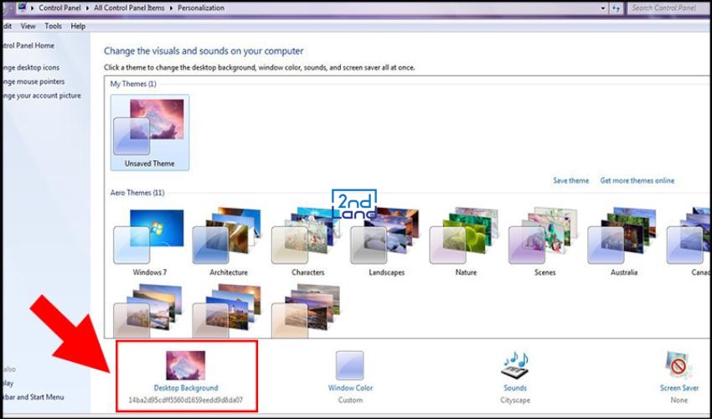Open Desktop Background settings icon
The image size is (712, 419).
[x=185, y=365]
